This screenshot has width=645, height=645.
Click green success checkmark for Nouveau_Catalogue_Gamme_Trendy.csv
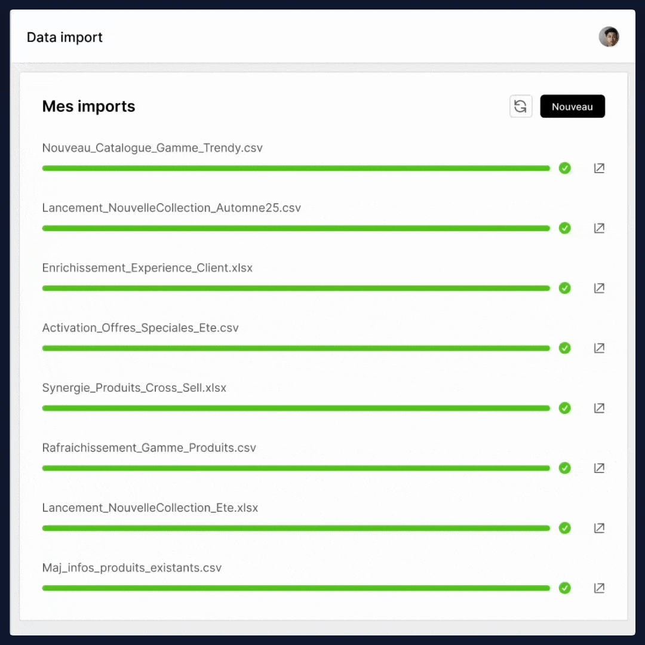[565, 168]
